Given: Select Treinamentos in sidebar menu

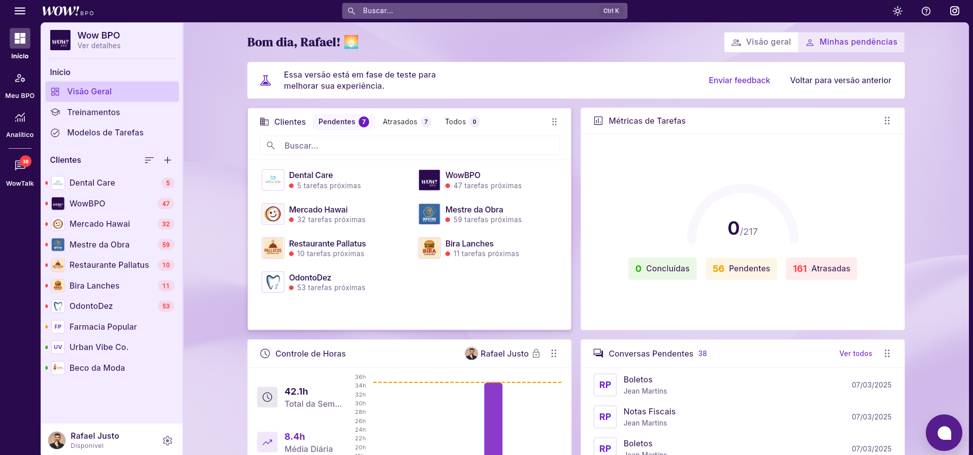Looking at the screenshot, I should [x=94, y=112].
